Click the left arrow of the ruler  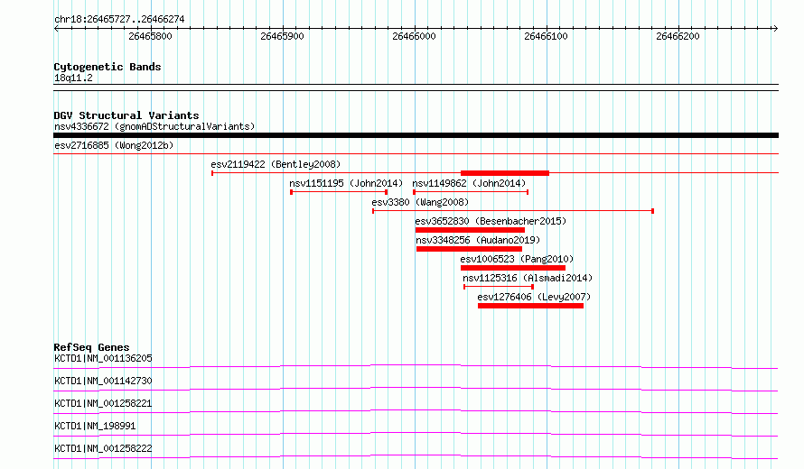pos(56,28)
